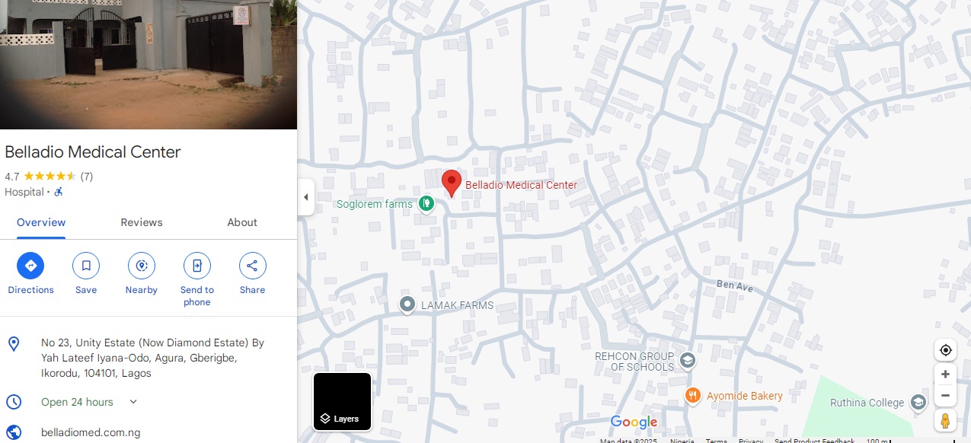The height and width of the screenshot is (443, 971).
Task: Switch to the About tab
Action: (242, 222)
